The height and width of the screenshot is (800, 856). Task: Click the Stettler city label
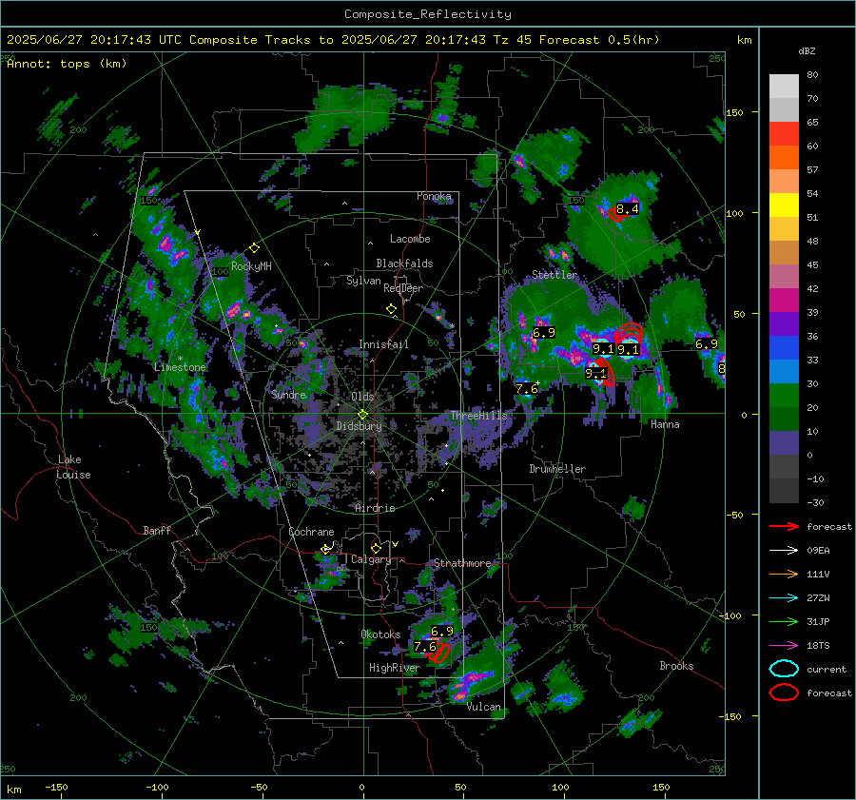(554, 275)
